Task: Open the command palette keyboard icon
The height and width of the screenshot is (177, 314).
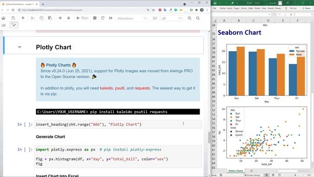Action: (x=155, y=18)
